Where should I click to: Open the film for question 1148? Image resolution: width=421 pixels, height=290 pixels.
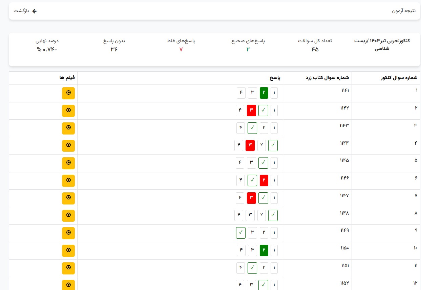[68, 215]
